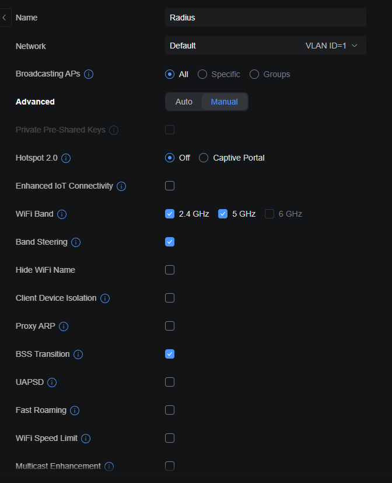Screen dimensions: 392x483
Task: Click the Name field containing Radius
Action: (265, 18)
